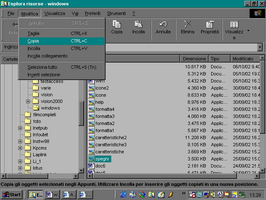This screenshot has width=266, height=200.
Task: Expand the lotus folder node
Action: [x=20, y=168]
